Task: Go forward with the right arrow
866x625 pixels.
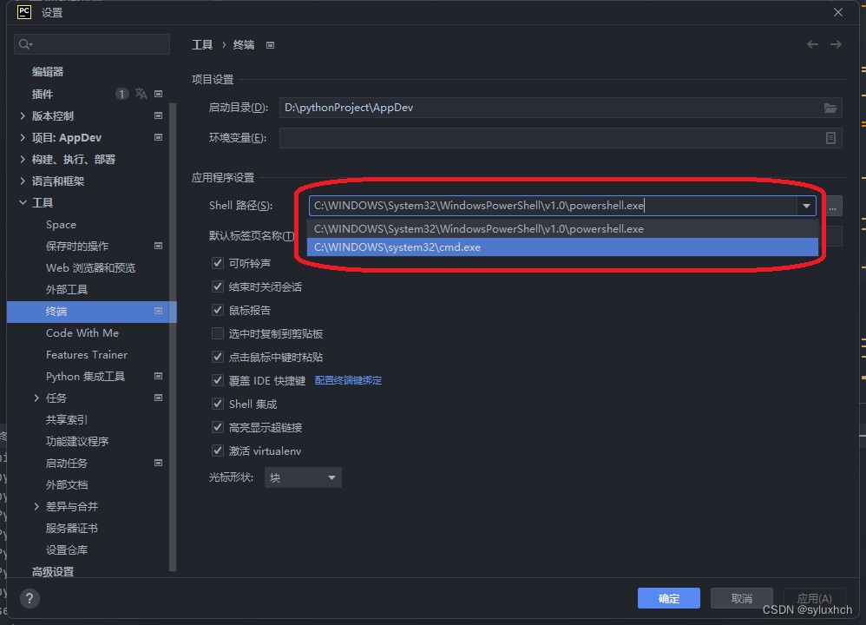Action: click(x=836, y=44)
